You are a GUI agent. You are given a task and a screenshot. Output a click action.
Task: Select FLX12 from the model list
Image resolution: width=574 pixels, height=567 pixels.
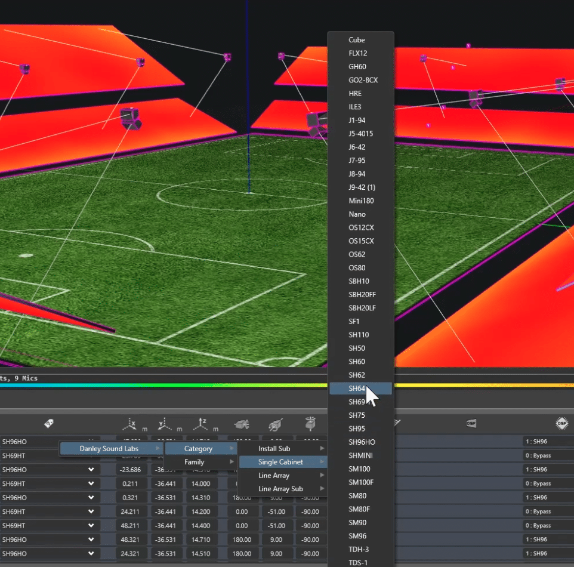point(360,53)
